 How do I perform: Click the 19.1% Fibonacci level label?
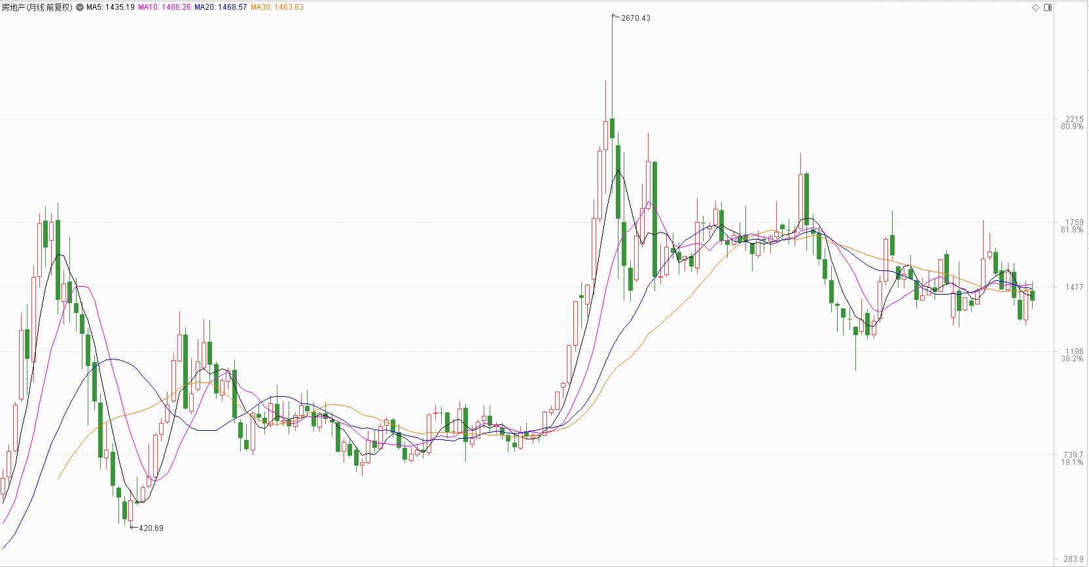(1072, 462)
